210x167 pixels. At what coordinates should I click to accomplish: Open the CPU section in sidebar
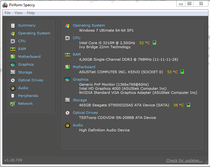click(x=22, y=41)
